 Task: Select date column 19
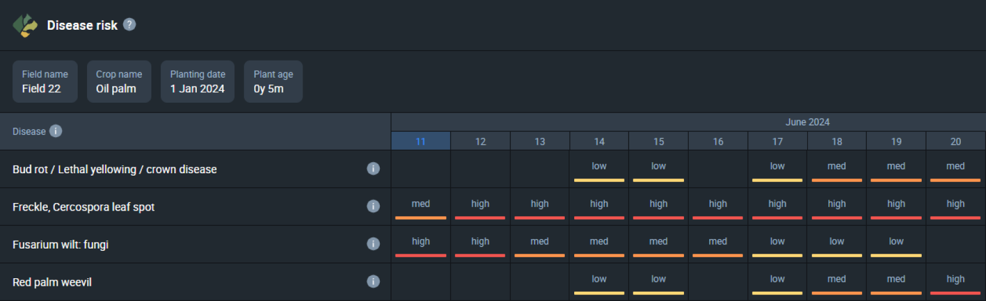pyautogui.click(x=896, y=141)
